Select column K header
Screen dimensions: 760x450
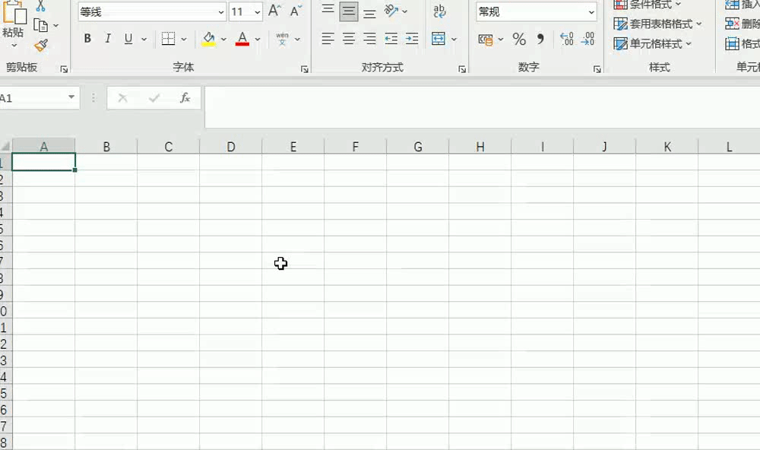pyautogui.click(x=667, y=147)
